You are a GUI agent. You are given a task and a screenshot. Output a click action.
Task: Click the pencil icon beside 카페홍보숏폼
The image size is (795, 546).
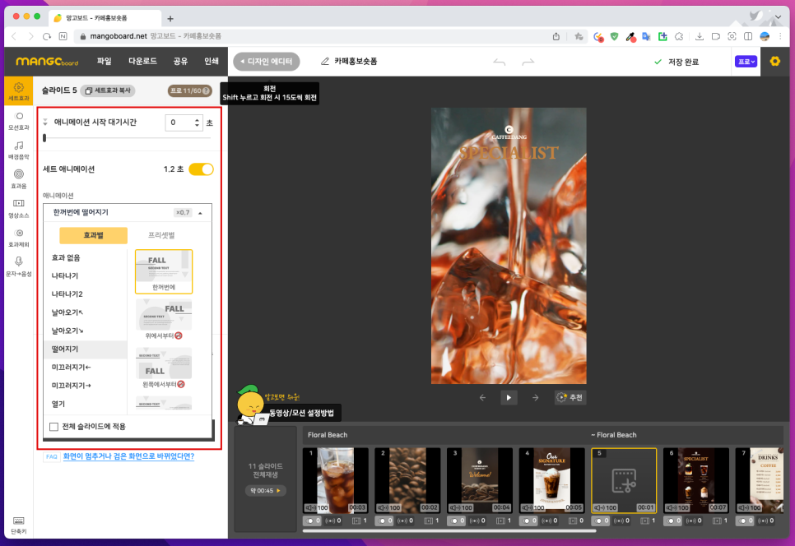coord(325,62)
